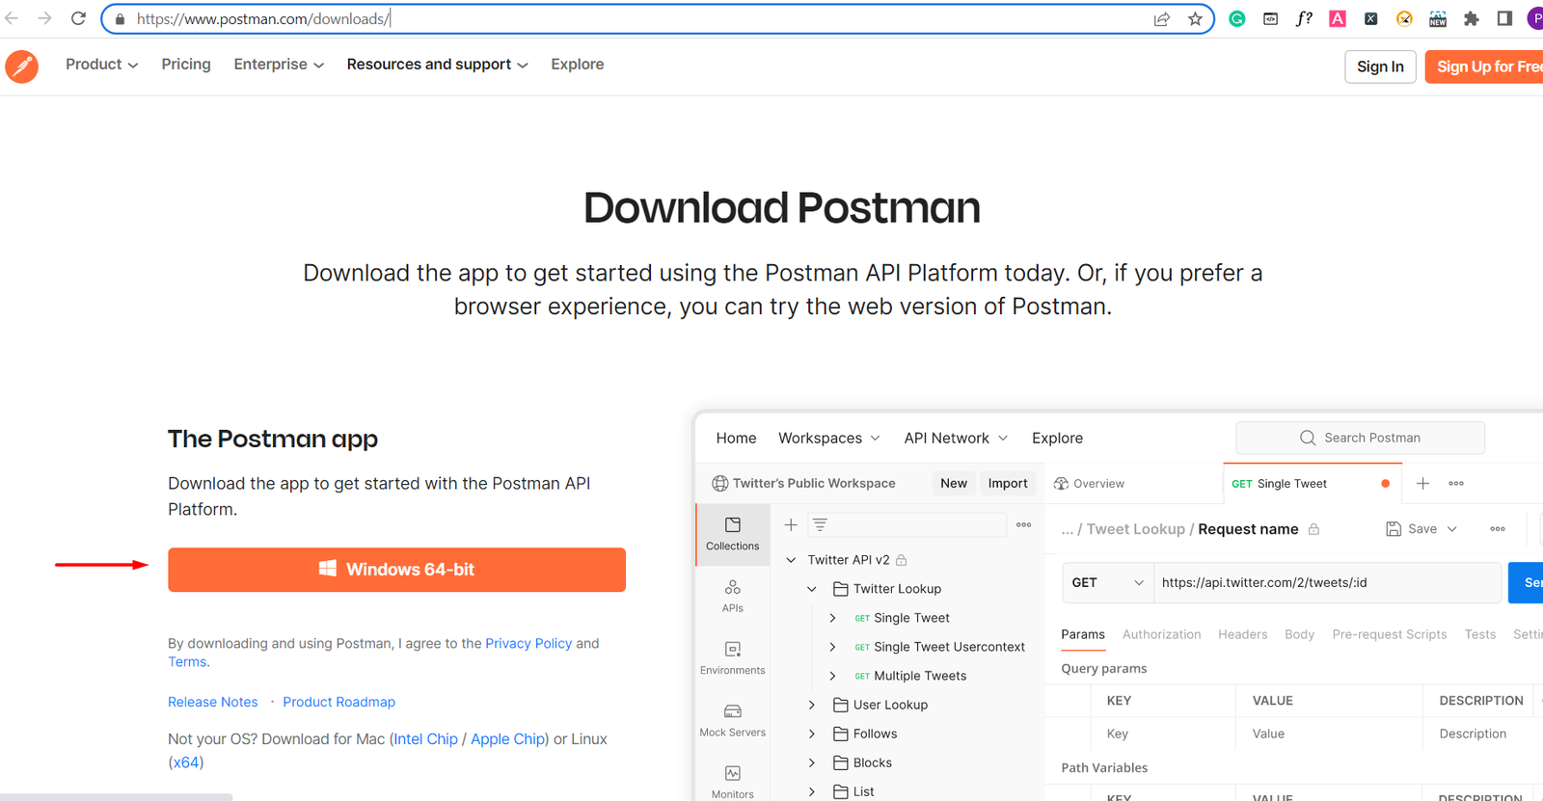
Task: Switch to the Body tab
Action: [1299, 634]
